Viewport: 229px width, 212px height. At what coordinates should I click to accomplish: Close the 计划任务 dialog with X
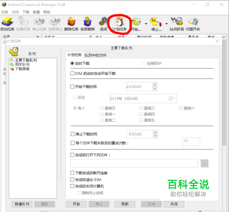pos(217,41)
